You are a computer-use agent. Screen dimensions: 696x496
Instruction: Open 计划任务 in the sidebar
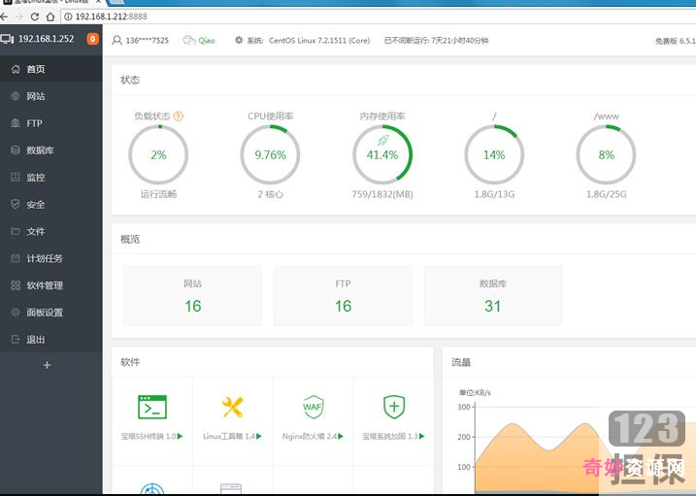(x=51, y=258)
